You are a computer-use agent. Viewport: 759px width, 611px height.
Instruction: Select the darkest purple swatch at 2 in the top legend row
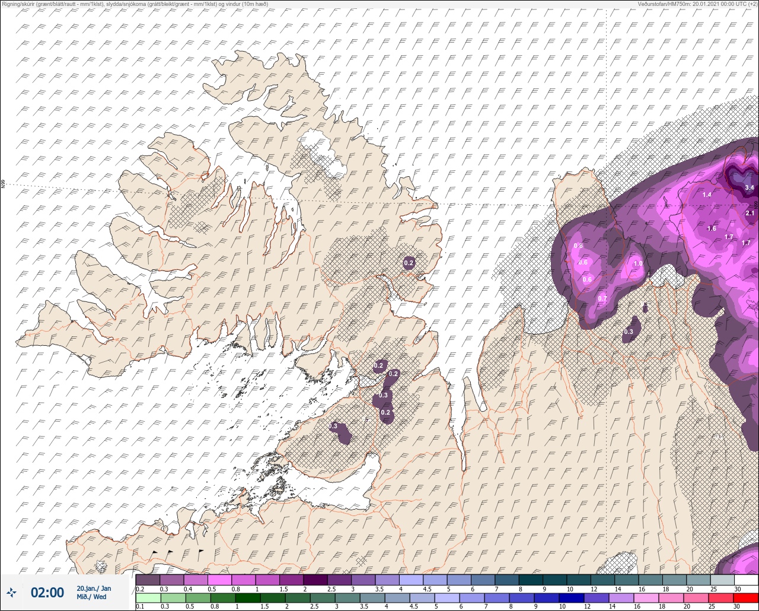(315, 580)
